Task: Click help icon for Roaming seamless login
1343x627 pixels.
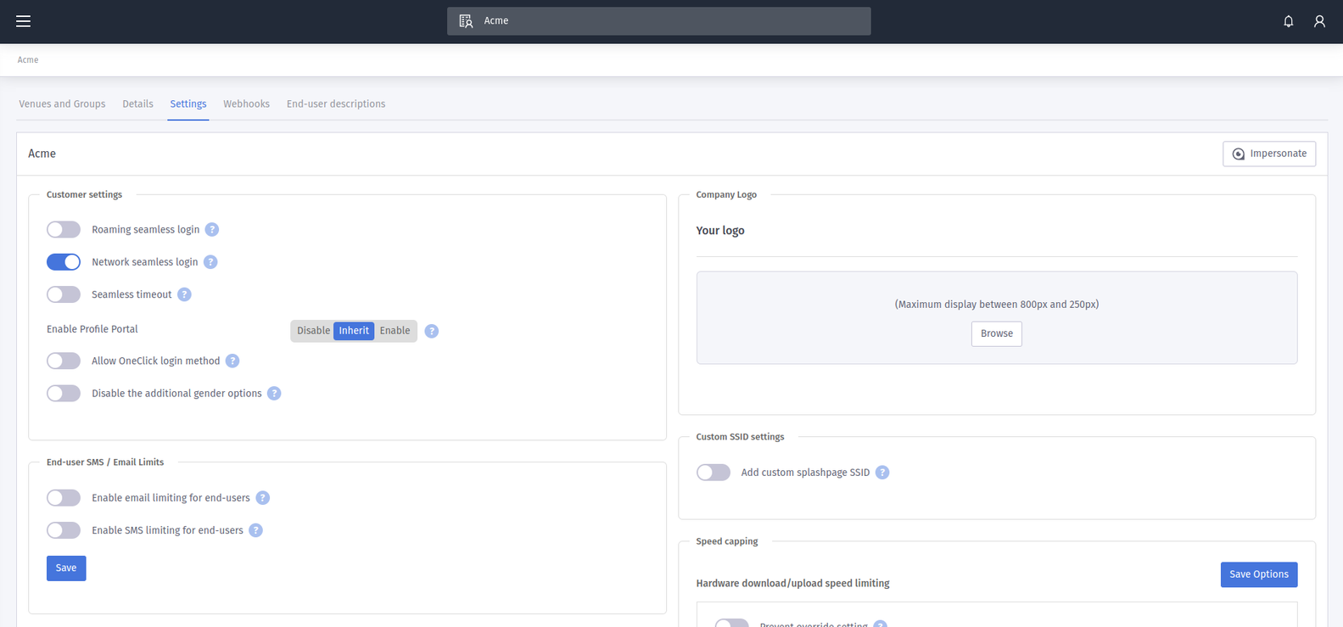Action: (x=212, y=230)
